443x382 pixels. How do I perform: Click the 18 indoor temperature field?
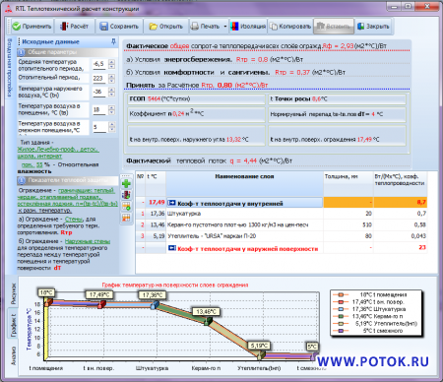point(99,110)
